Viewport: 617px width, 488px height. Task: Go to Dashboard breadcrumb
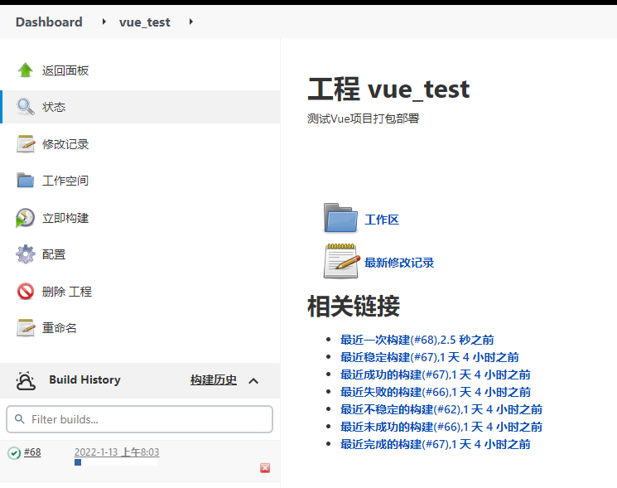[49, 22]
